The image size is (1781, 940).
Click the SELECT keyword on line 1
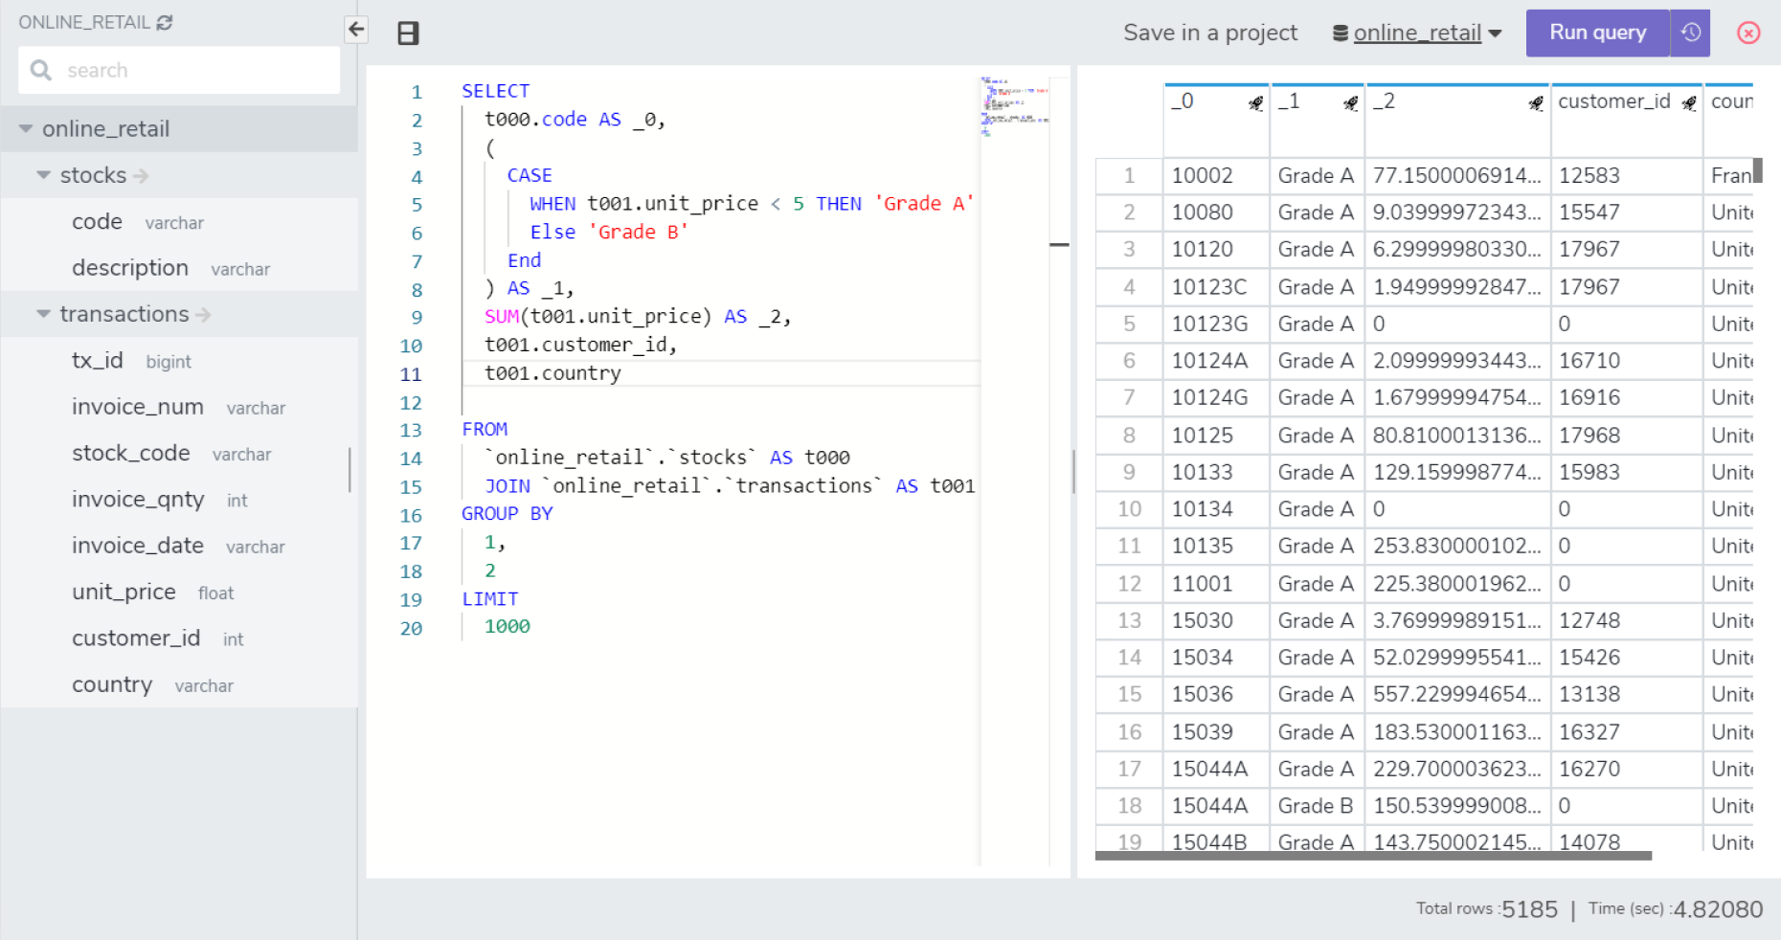tap(495, 91)
